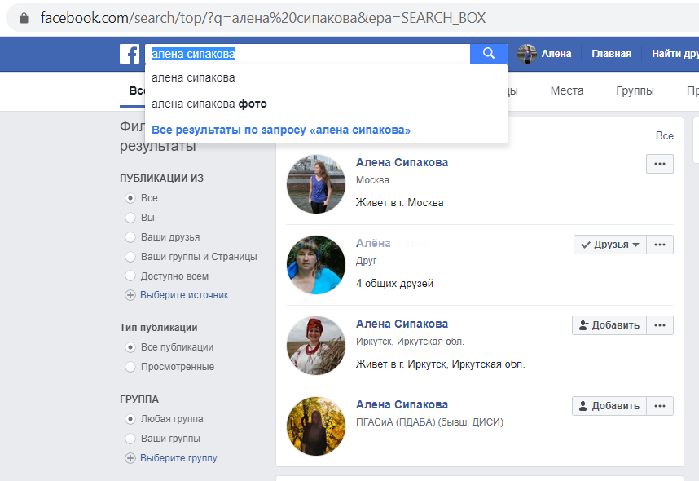The image size is (699, 481).
Task: Click the lock icon in address bar
Action: pyautogui.click(x=24, y=18)
